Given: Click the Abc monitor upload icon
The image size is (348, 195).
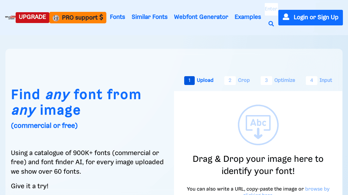Looking at the screenshot, I should (258, 123).
